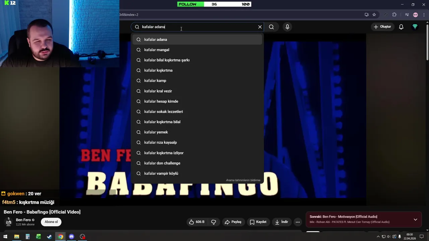Open the YouTube notifications bell

click(401, 27)
